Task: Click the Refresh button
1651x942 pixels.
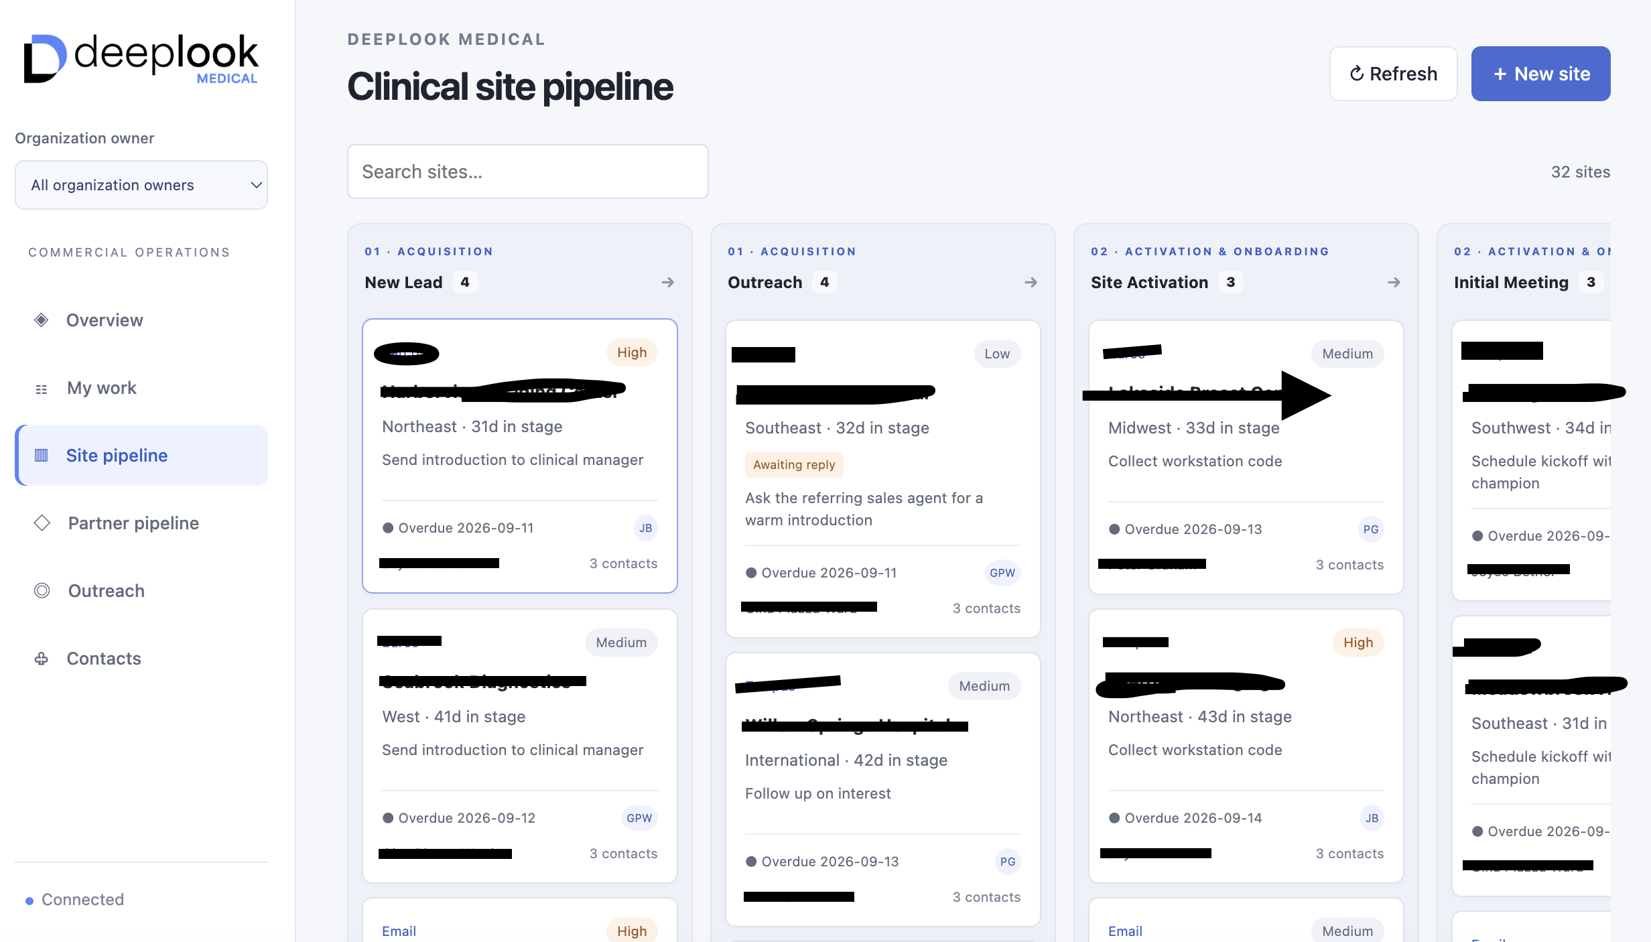Action: click(x=1393, y=74)
